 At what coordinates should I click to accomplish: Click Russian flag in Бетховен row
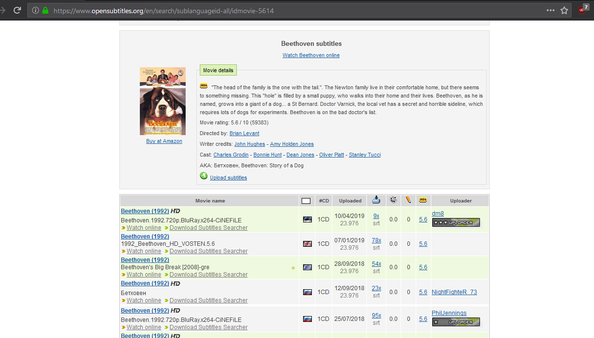pyautogui.click(x=307, y=292)
